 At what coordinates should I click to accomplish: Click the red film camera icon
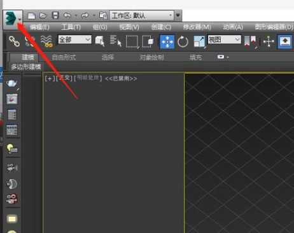click(x=12, y=199)
